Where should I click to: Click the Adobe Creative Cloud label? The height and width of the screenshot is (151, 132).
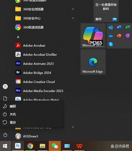(x=39, y=82)
